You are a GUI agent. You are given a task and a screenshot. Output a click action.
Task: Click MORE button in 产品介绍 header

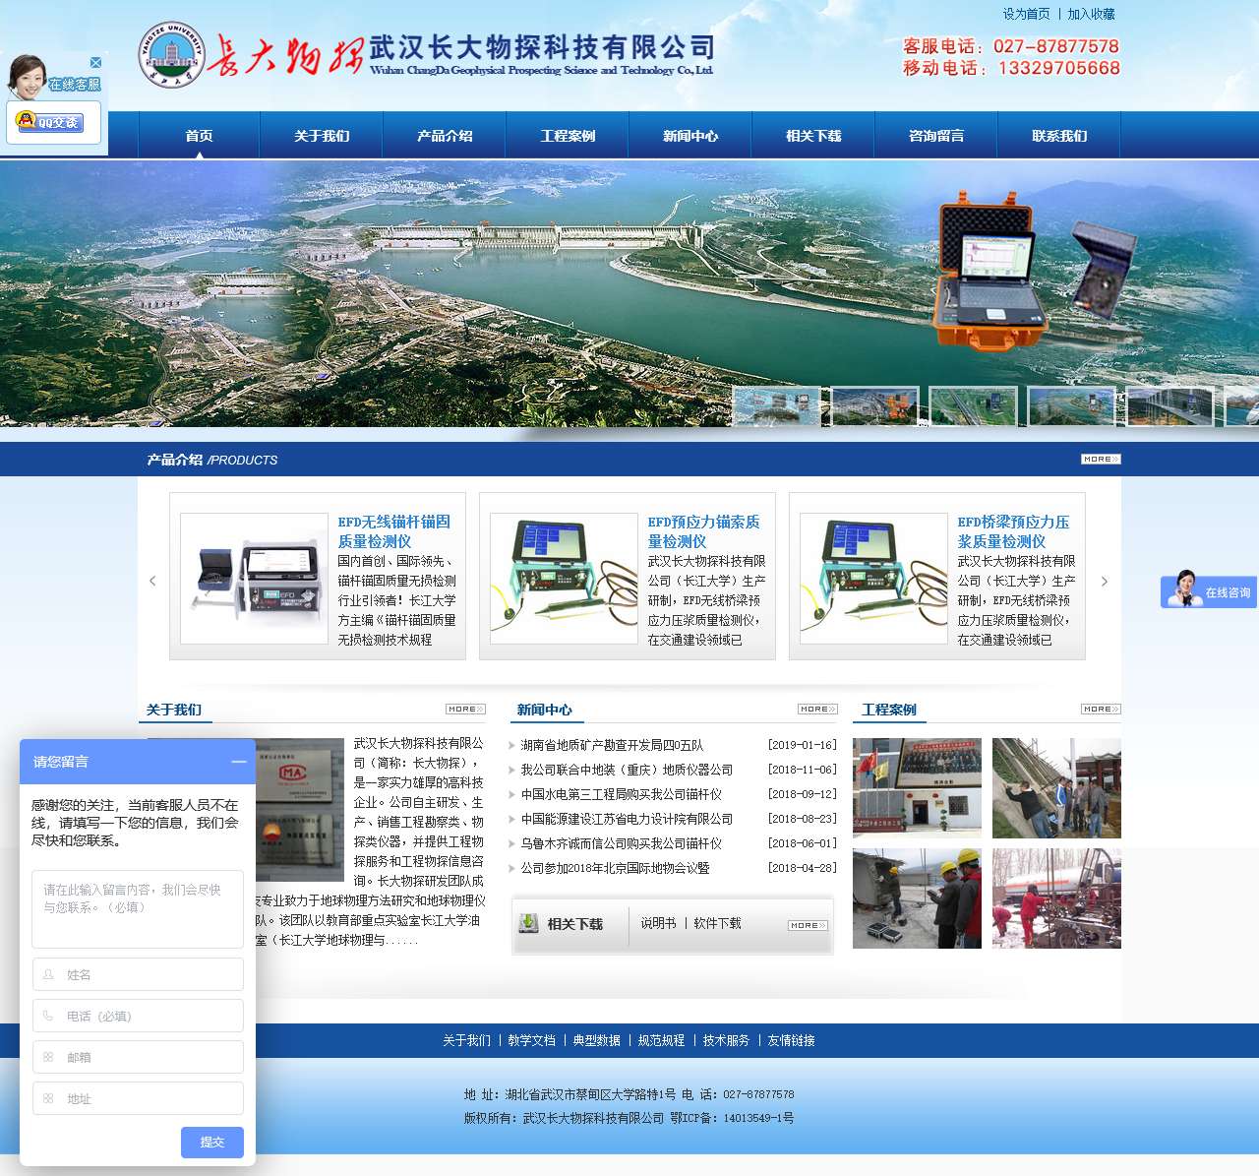pyautogui.click(x=1101, y=460)
